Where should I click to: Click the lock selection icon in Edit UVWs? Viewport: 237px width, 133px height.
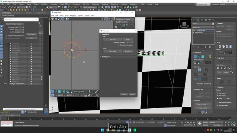click(86, 95)
